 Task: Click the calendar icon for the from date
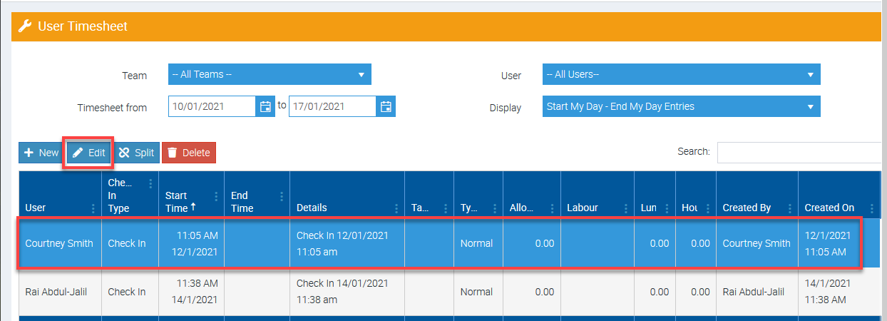pyautogui.click(x=265, y=107)
